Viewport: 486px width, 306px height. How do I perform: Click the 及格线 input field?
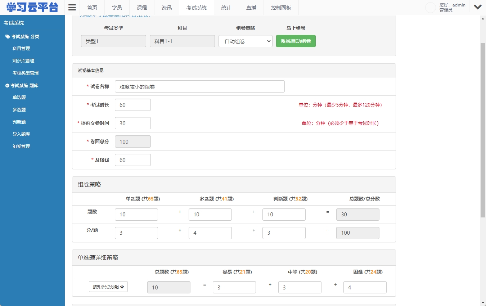pyautogui.click(x=132, y=159)
